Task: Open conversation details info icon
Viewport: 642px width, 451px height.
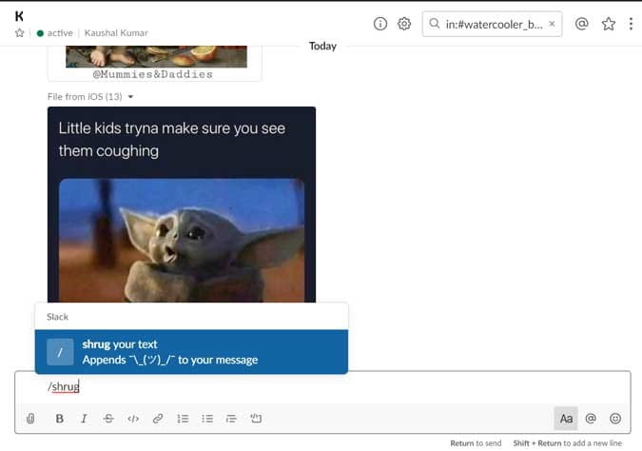Action: point(379,24)
